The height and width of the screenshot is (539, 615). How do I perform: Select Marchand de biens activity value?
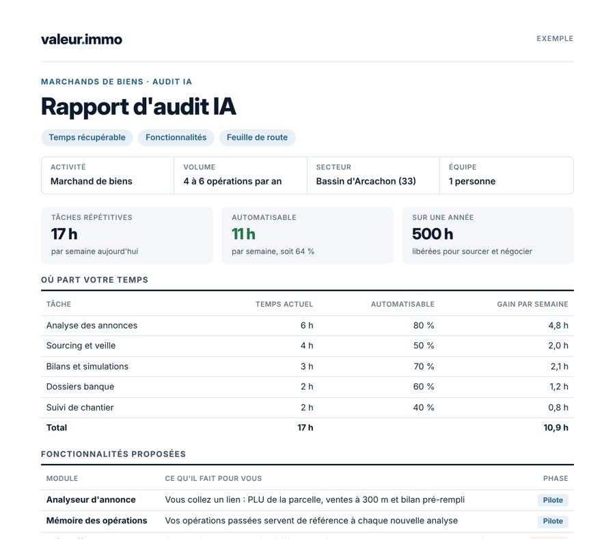[x=92, y=181]
